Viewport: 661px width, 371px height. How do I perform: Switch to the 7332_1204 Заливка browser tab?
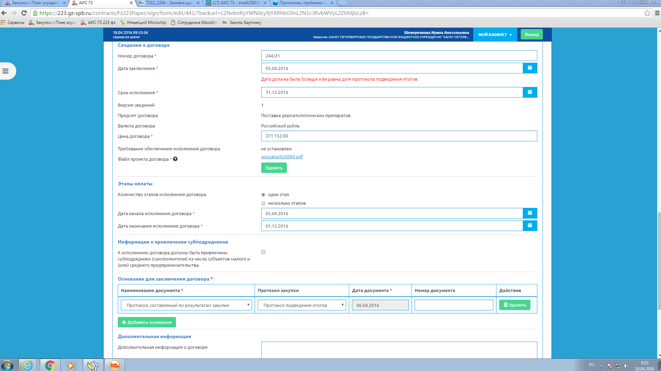point(169,3)
